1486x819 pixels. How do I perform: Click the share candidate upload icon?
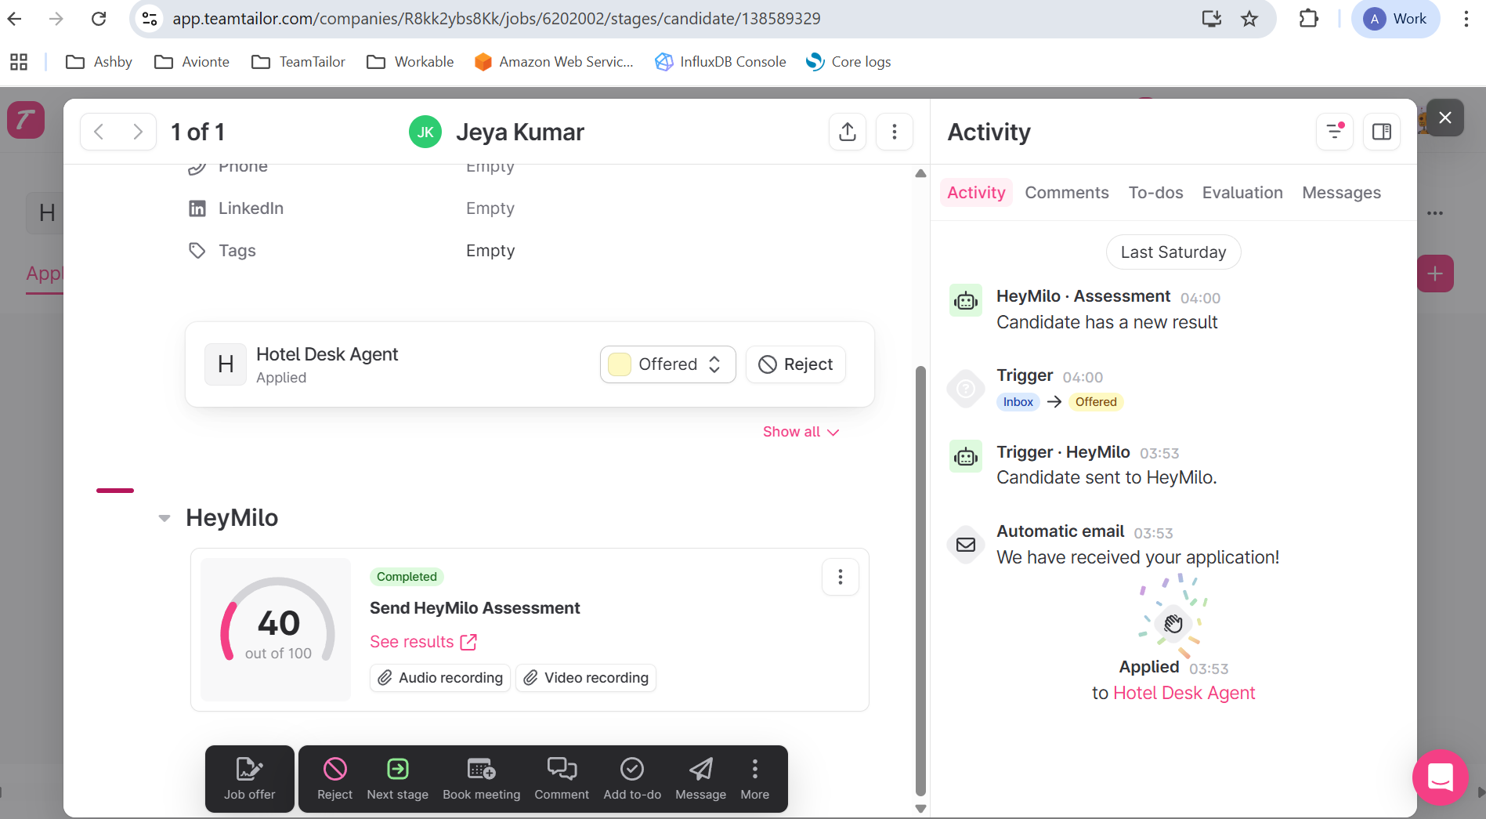pos(847,132)
